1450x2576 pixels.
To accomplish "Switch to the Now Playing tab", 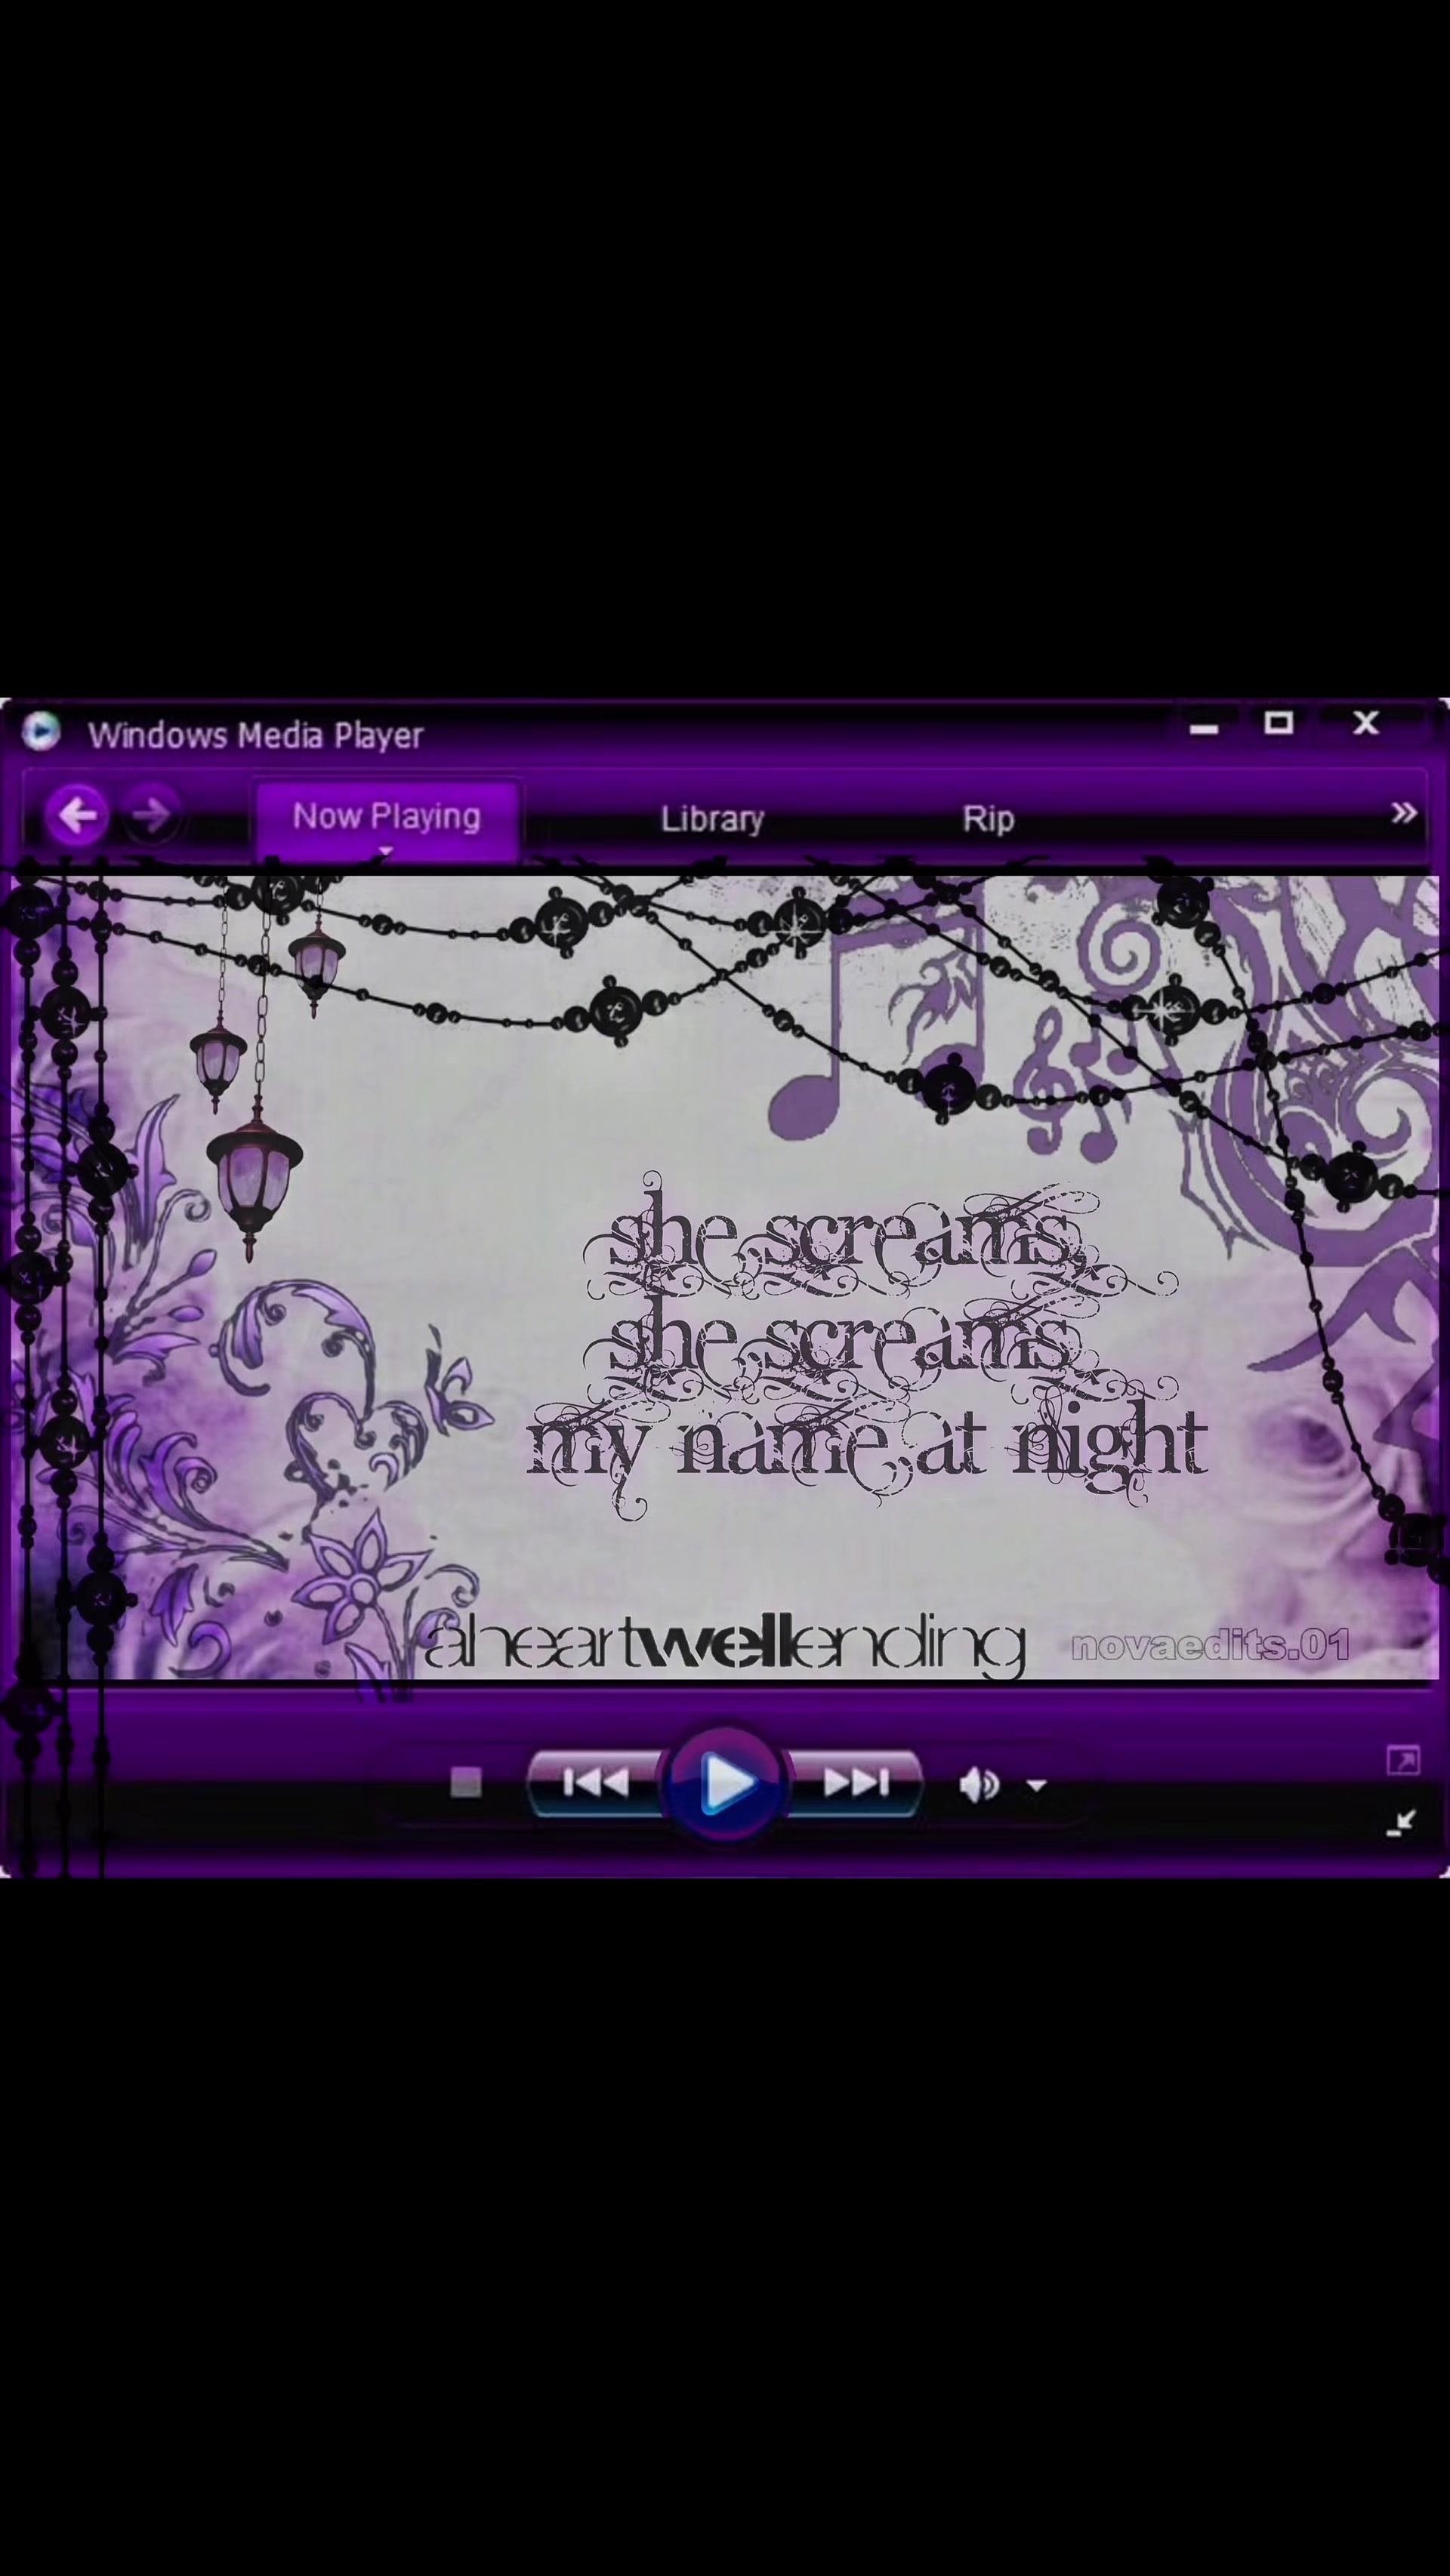I will pyautogui.click(x=387, y=819).
